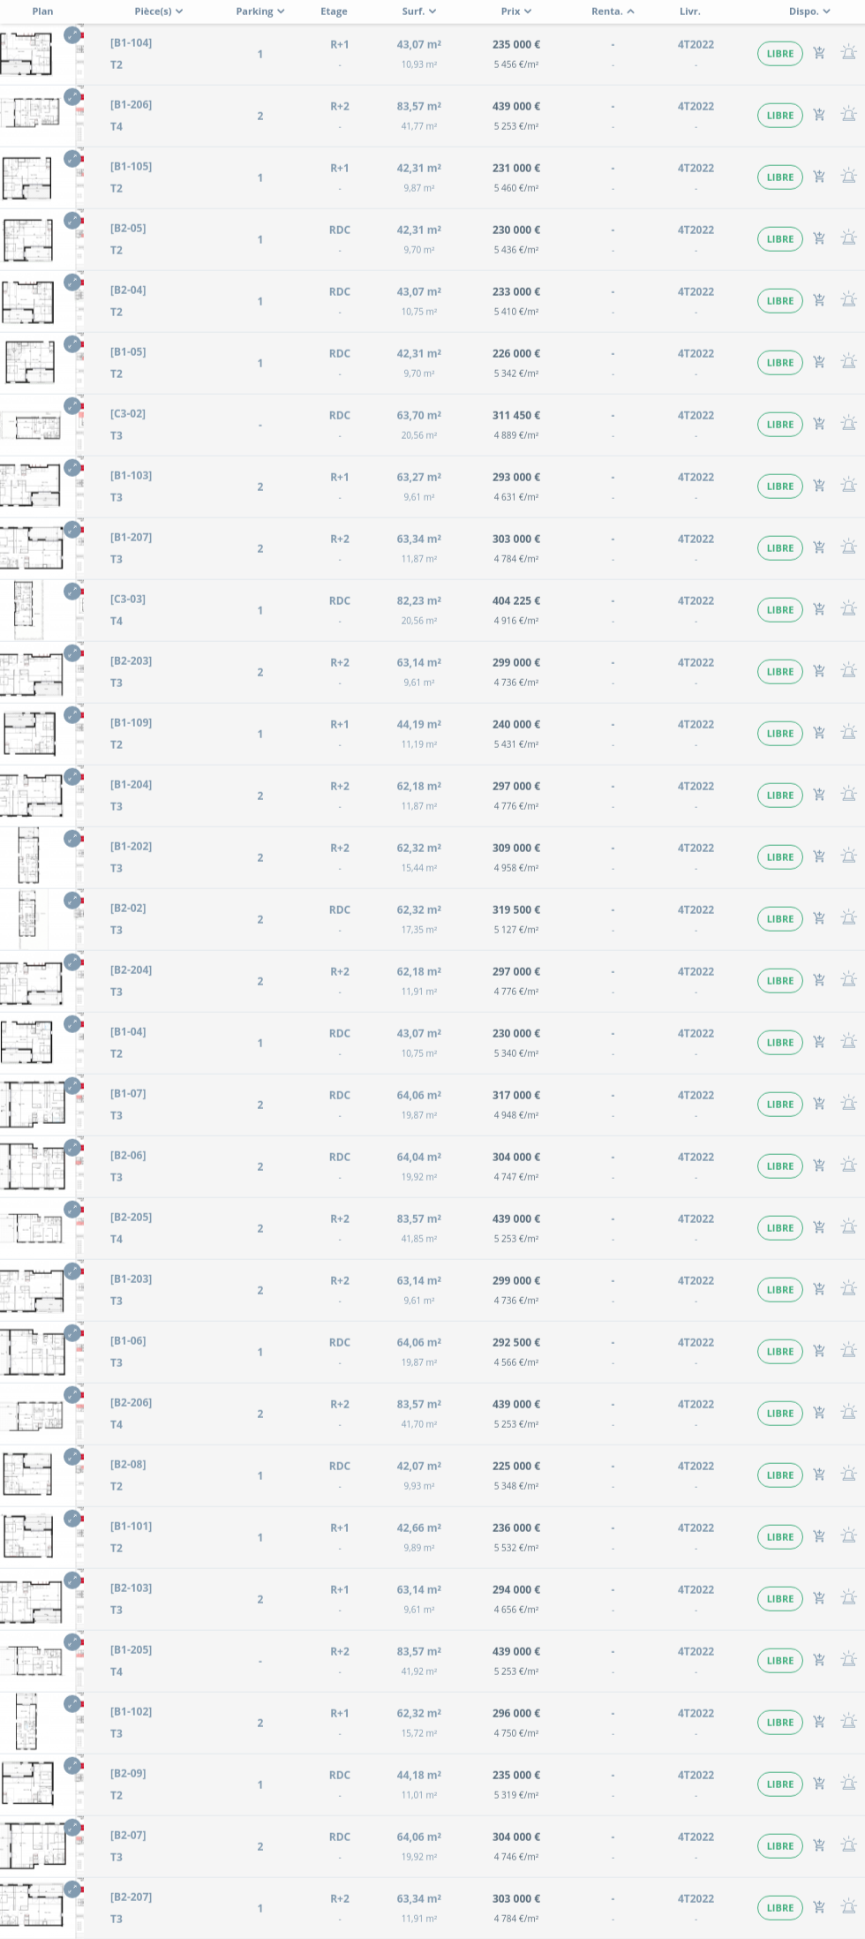Image resolution: width=865 pixels, height=1939 pixels.
Task: Click the cart icon for lot B1-205
Action: pos(819,1660)
